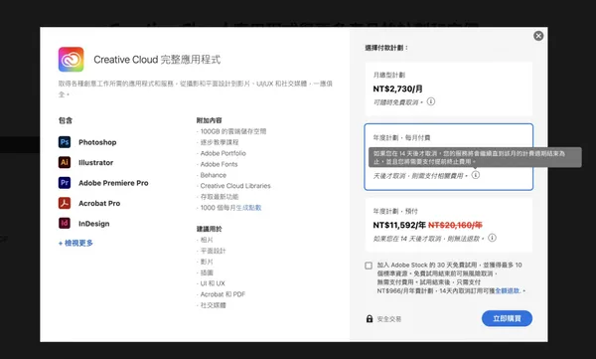Click the 逐步教學課程 item

tap(220, 142)
